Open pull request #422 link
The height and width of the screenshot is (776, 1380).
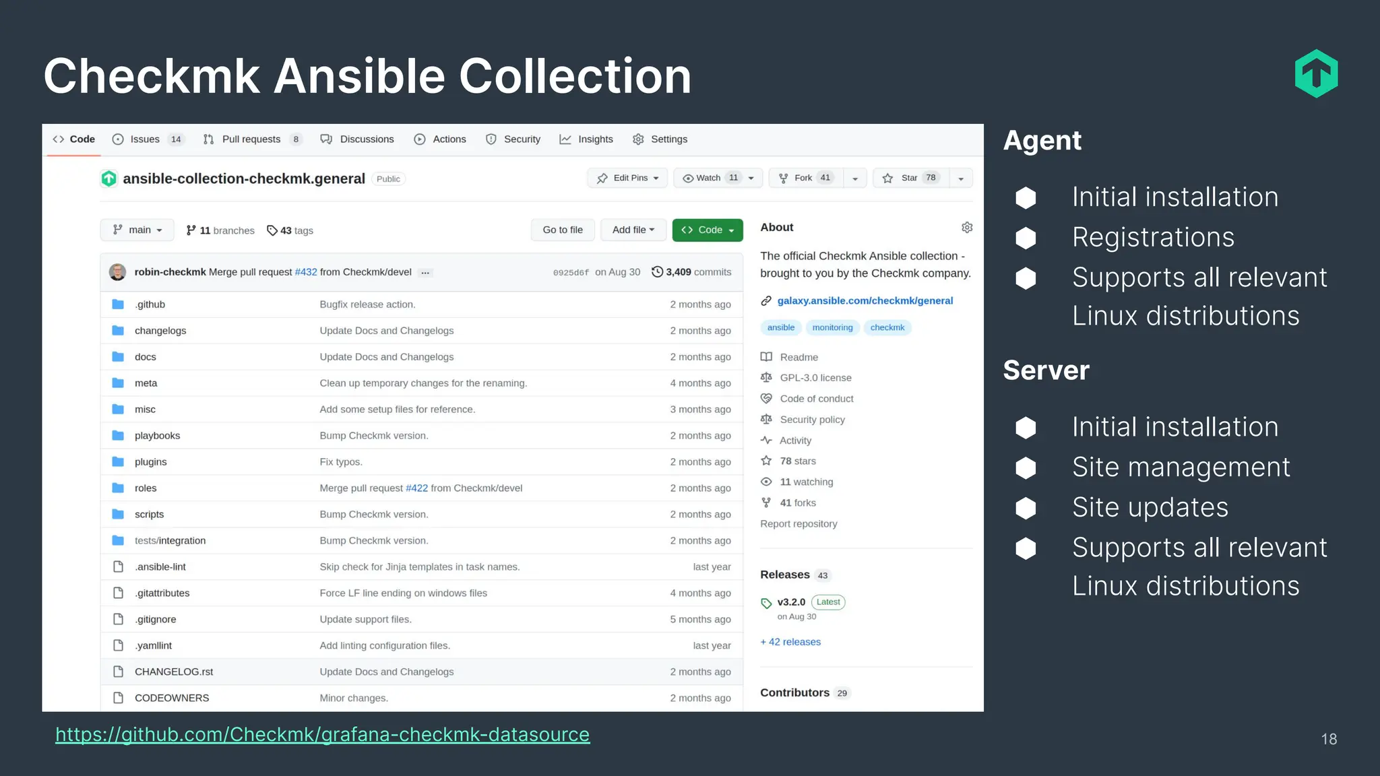click(417, 488)
